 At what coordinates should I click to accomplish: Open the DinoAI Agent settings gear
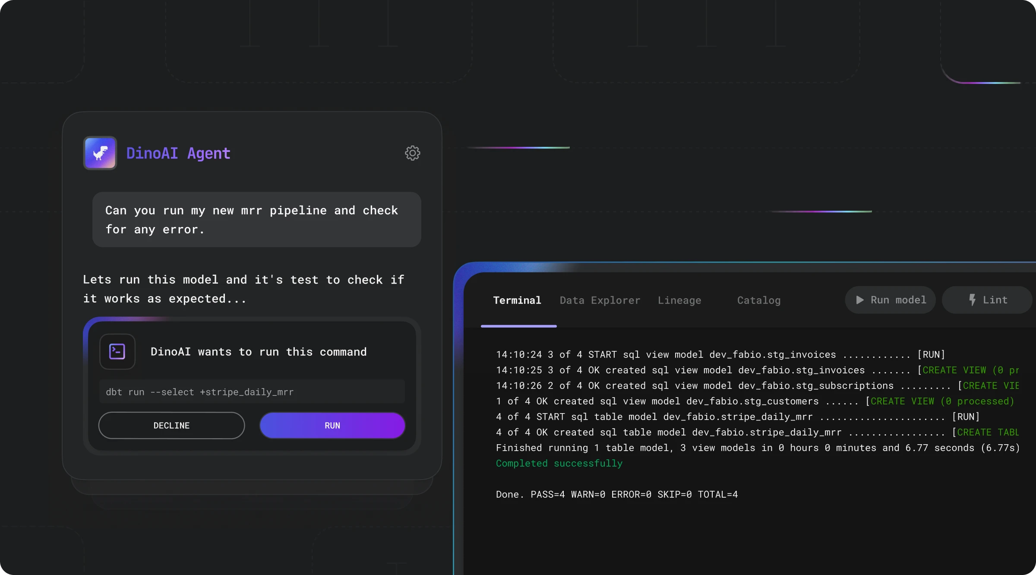click(x=412, y=153)
